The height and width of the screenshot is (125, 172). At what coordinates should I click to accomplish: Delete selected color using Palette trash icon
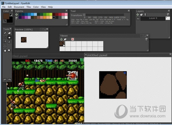tap(17, 18)
